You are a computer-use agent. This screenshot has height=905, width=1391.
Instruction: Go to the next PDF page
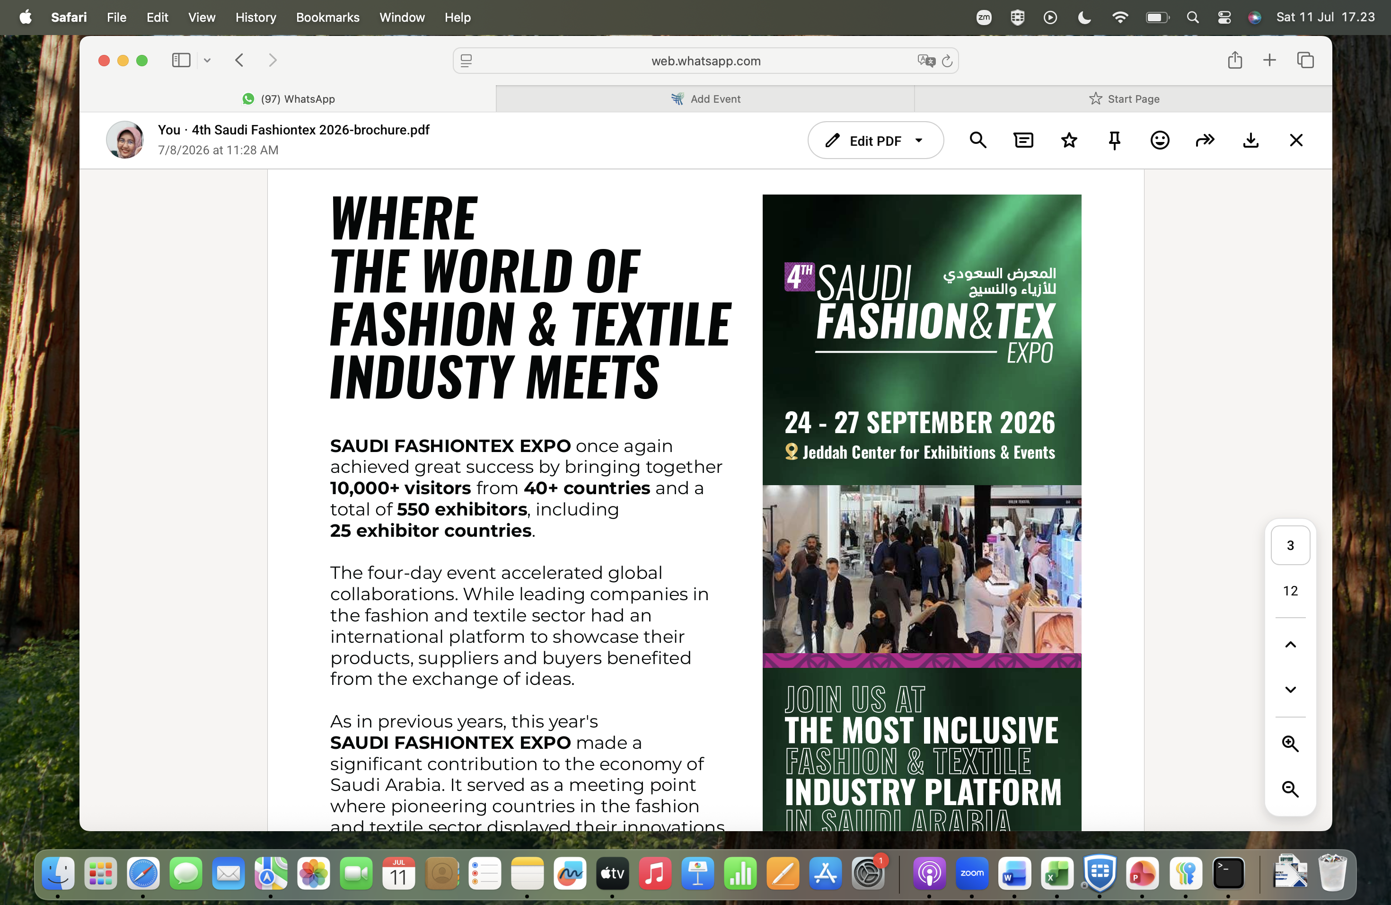pyautogui.click(x=1291, y=689)
